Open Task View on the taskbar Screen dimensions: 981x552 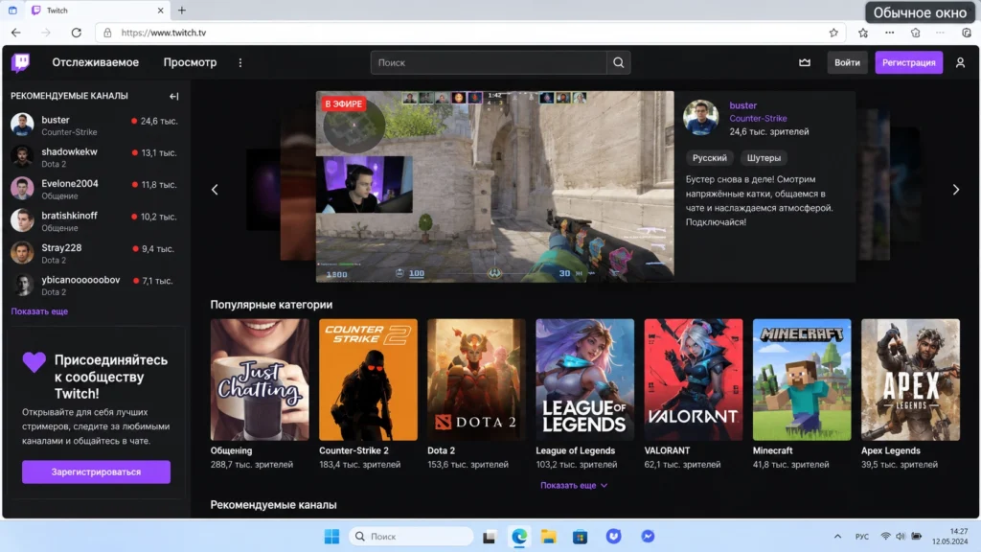click(x=490, y=537)
